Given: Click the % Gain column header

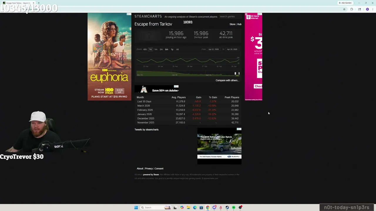Looking at the screenshot, I should (213, 97).
